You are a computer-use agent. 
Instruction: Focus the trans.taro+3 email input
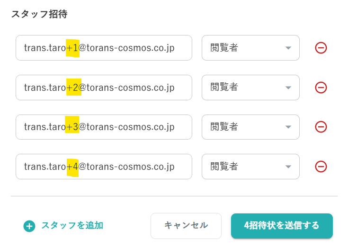(104, 127)
